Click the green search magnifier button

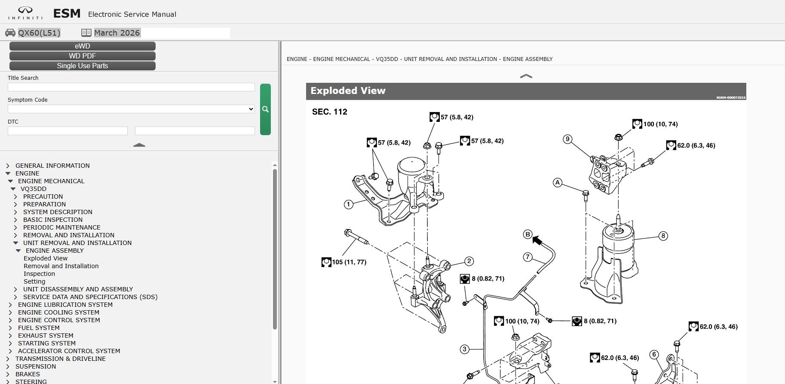click(x=265, y=109)
